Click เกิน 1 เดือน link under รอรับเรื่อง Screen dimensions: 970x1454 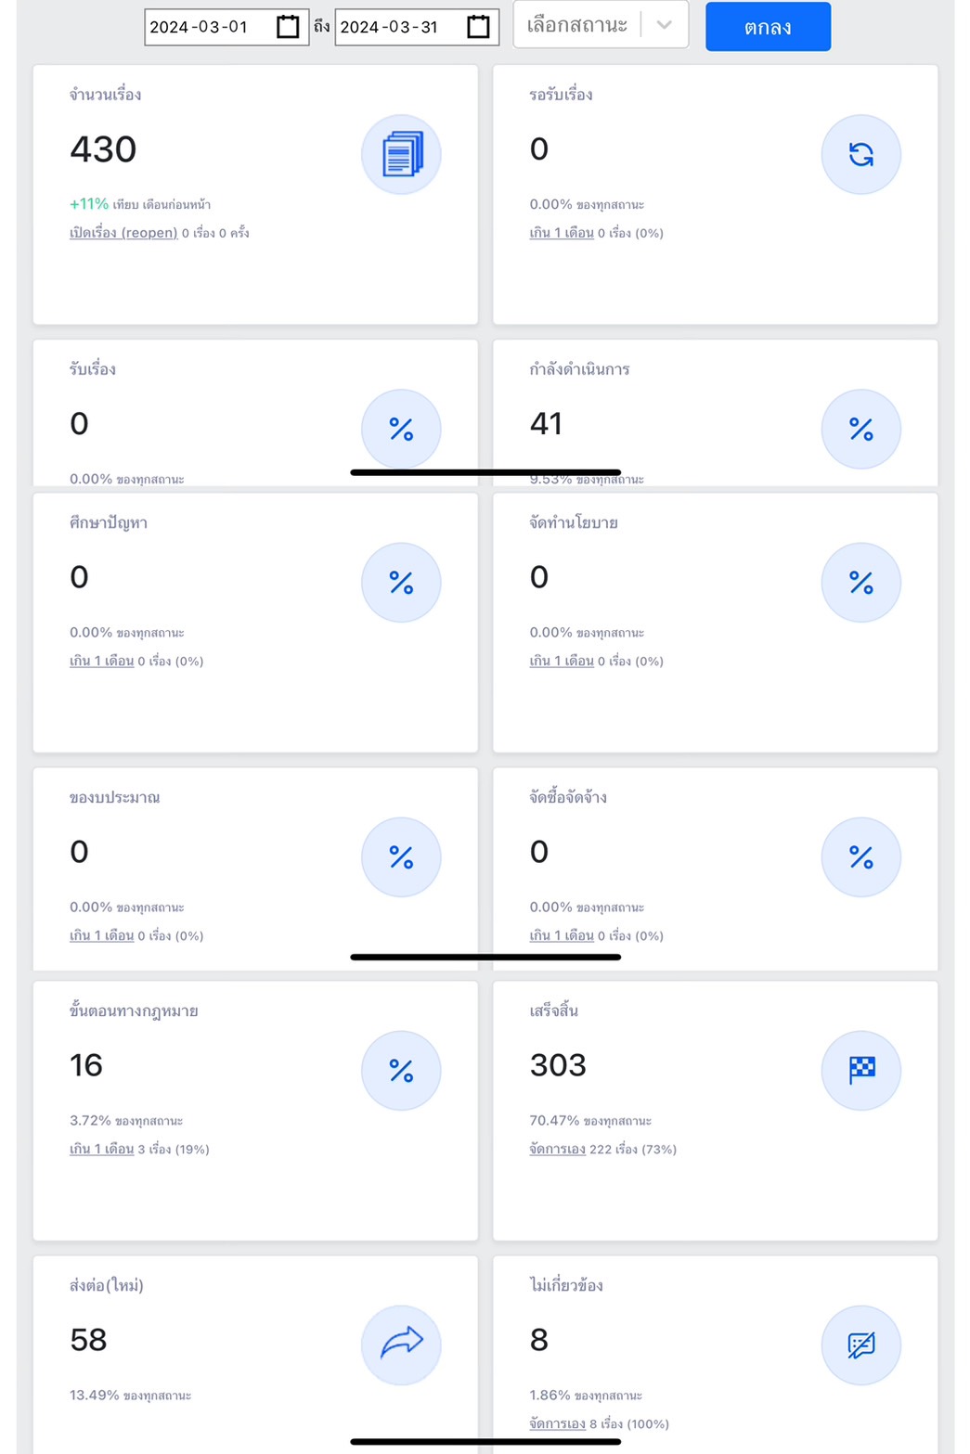click(x=562, y=233)
